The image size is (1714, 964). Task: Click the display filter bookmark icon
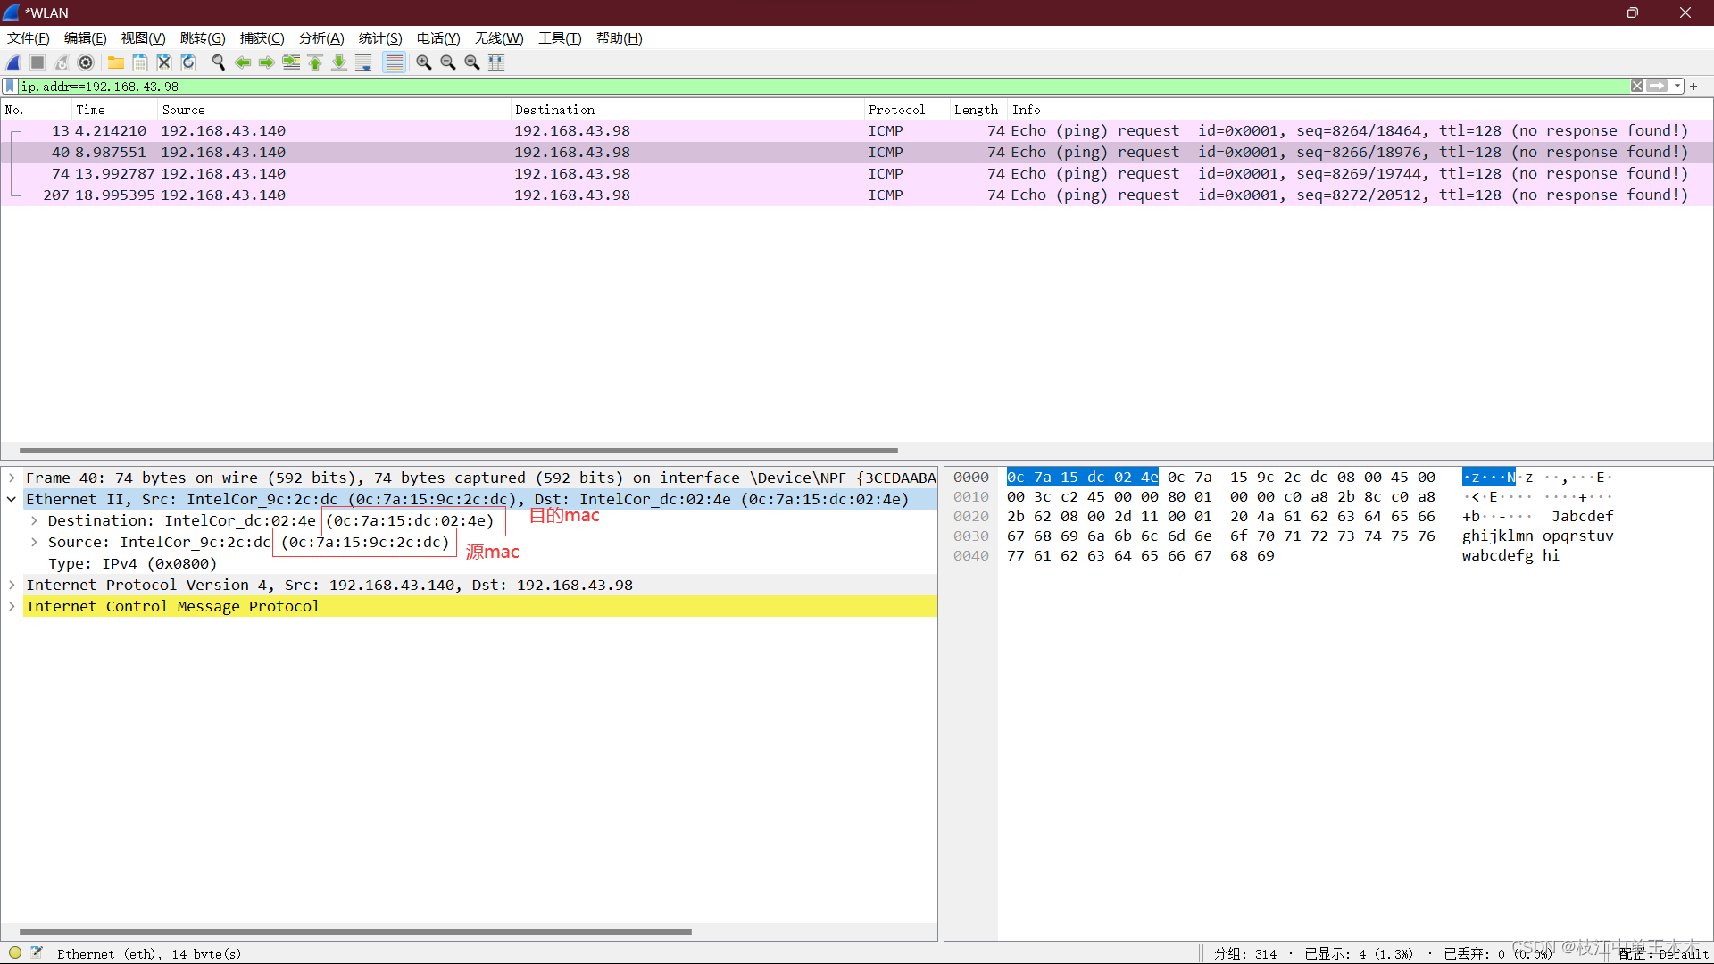click(10, 87)
